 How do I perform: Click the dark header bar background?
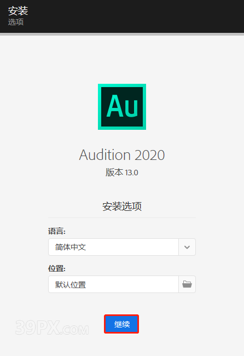[x=136, y=16]
